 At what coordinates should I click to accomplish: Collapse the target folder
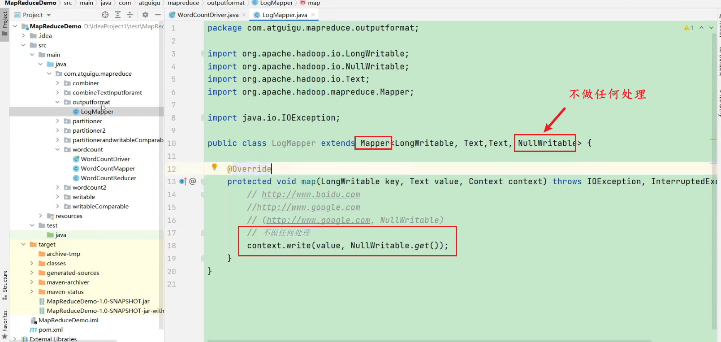point(23,244)
